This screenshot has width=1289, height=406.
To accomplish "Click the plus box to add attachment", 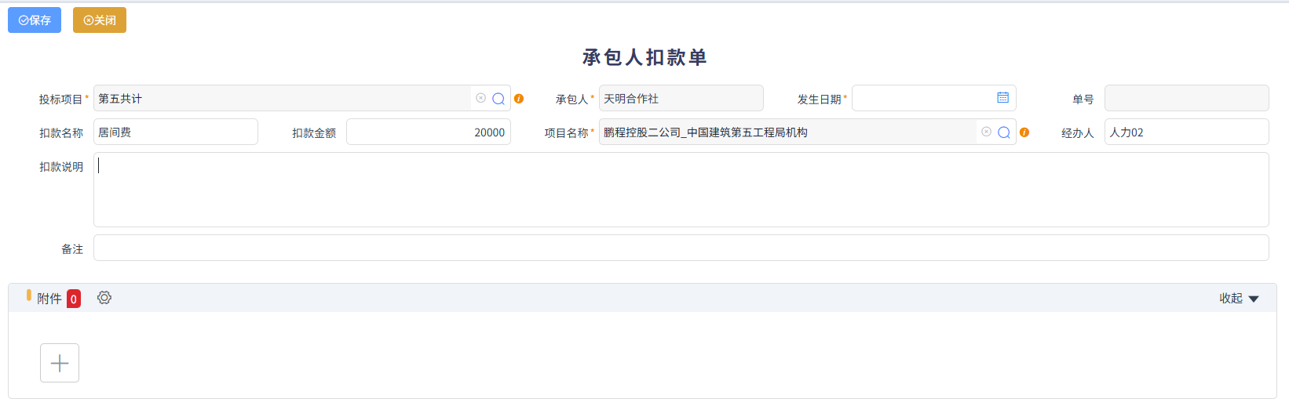I will [x=60, y=363].
